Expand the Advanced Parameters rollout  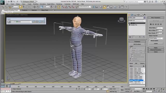click(156, 50)
